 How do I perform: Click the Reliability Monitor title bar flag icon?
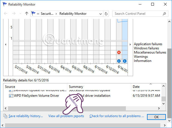[5, 4]
